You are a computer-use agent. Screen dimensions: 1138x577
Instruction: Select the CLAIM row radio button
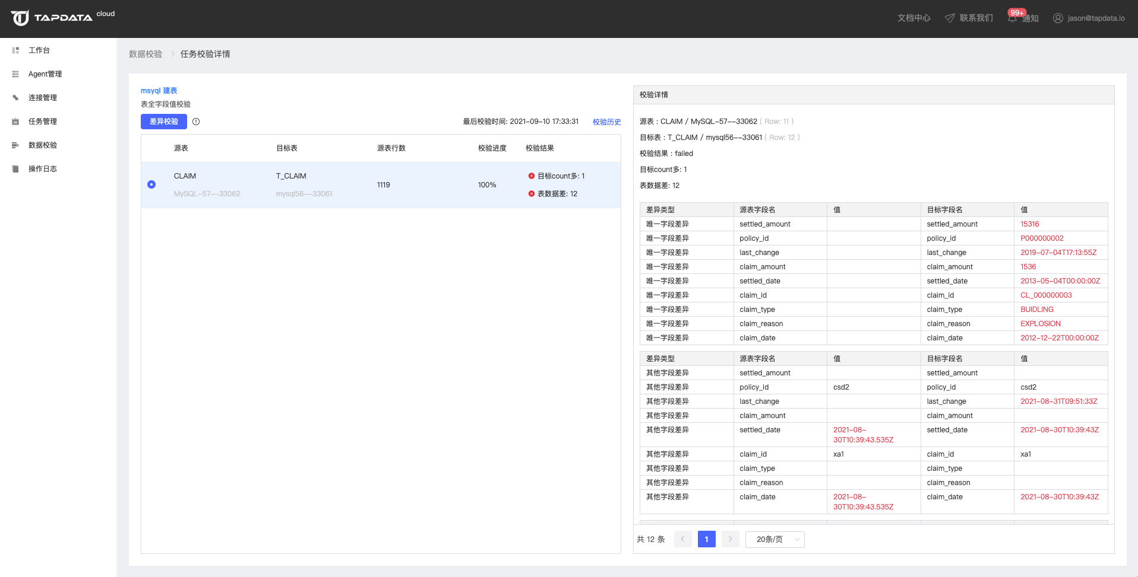point(151,184)
